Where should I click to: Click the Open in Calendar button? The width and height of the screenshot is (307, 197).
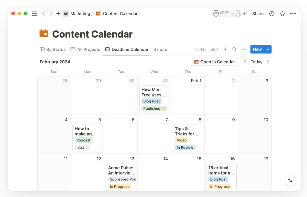click(x=215, y=62)
